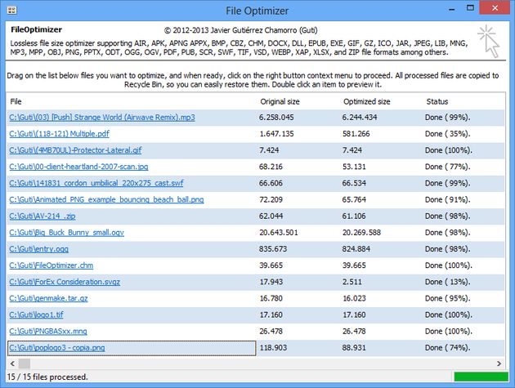Select the AV-214 .zip file entry
The height and width of the screenshot is (388, 515).
tap(43, 216)
